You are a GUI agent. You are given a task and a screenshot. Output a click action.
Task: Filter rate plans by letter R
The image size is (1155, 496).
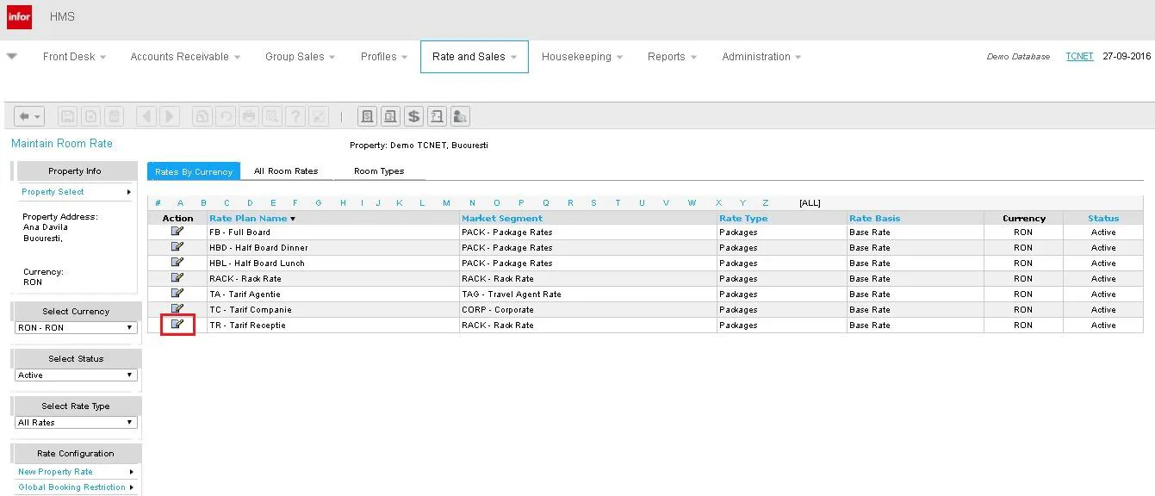point(570,203)
